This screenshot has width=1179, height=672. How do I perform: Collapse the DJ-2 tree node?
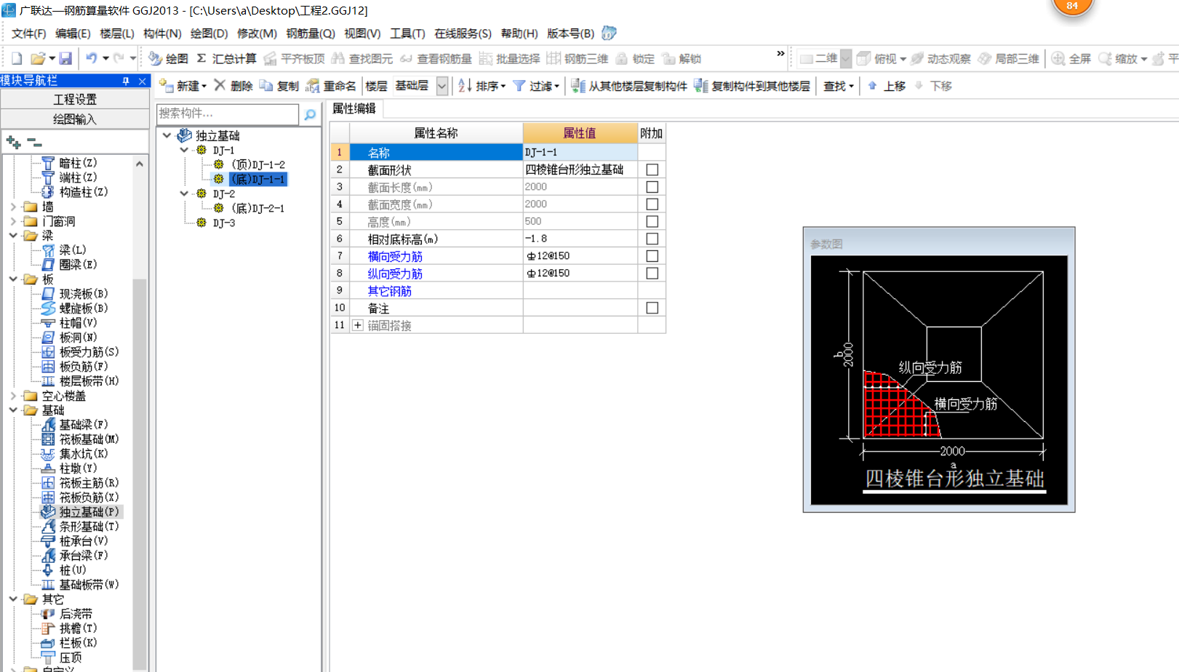click(184, 193)
